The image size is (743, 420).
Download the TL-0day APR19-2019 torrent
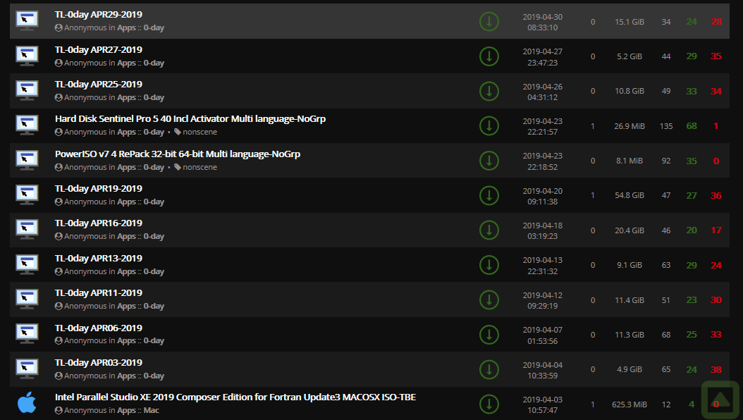[489, 196]
